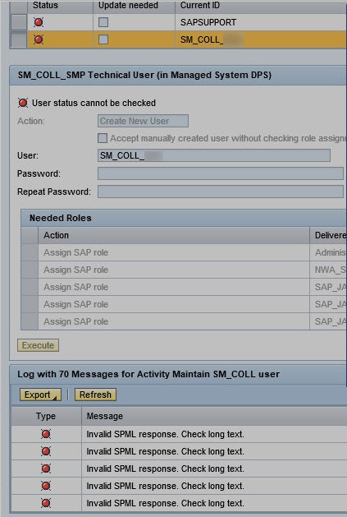Click first red error icon in log
The image size is (347, 517).
[46, 434]
